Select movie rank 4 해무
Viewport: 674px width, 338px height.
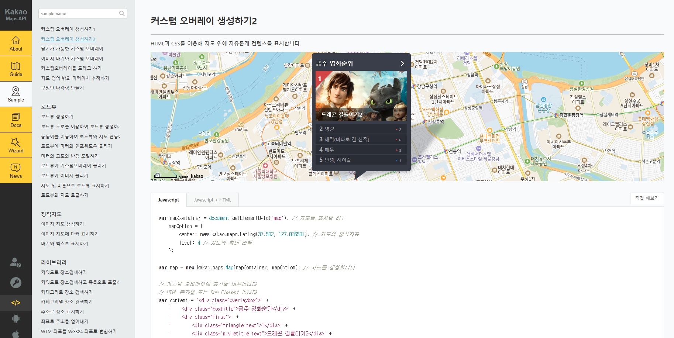click(361, 149)
